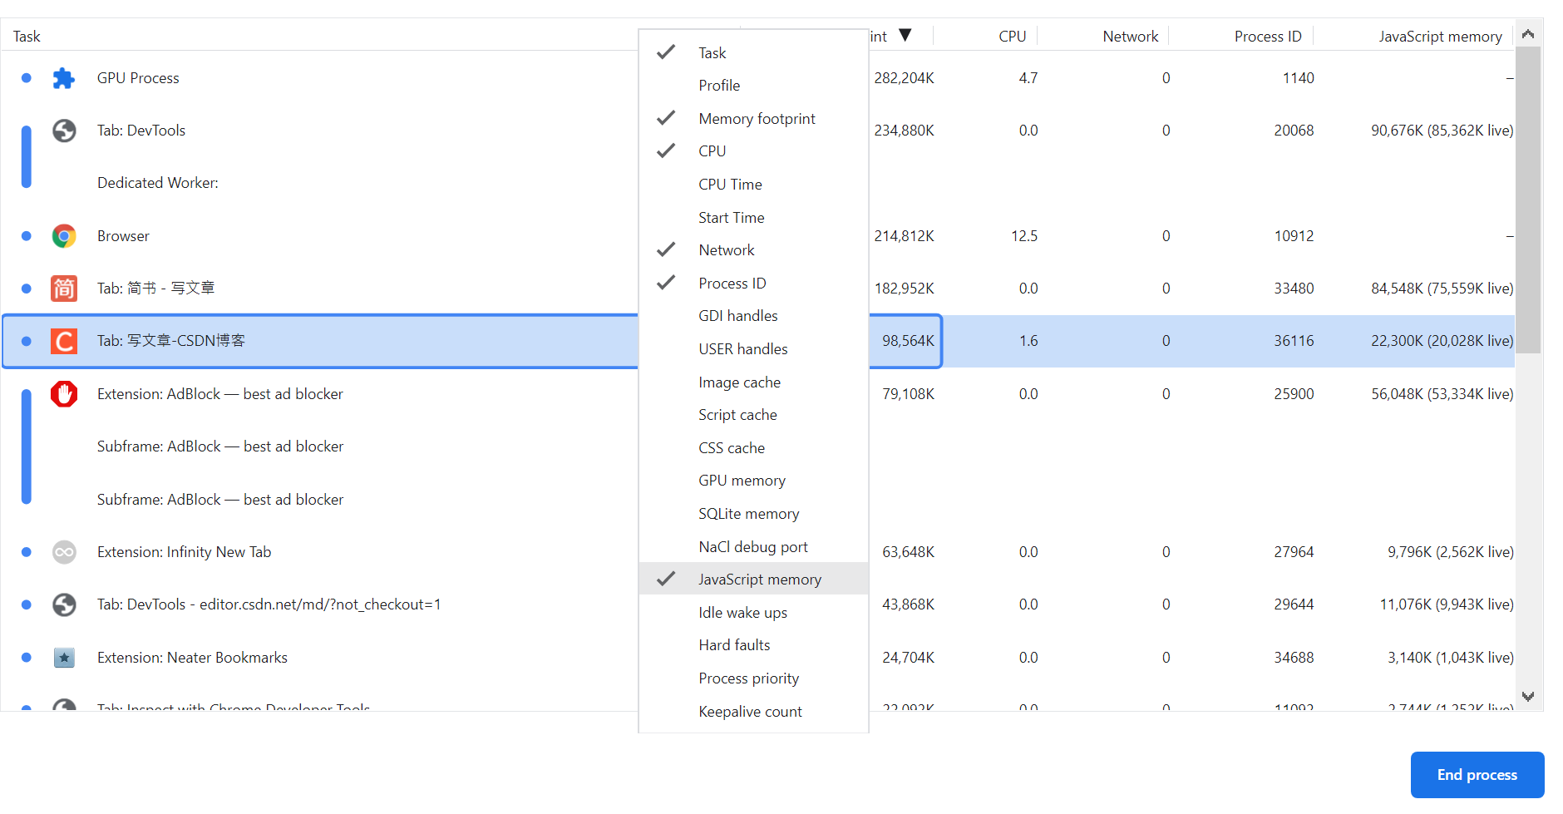Select the Browser process row

coord(757,236)
